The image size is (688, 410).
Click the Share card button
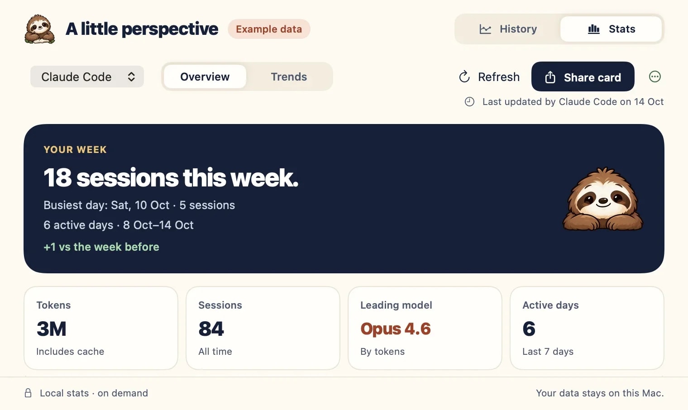click(583, 76)
